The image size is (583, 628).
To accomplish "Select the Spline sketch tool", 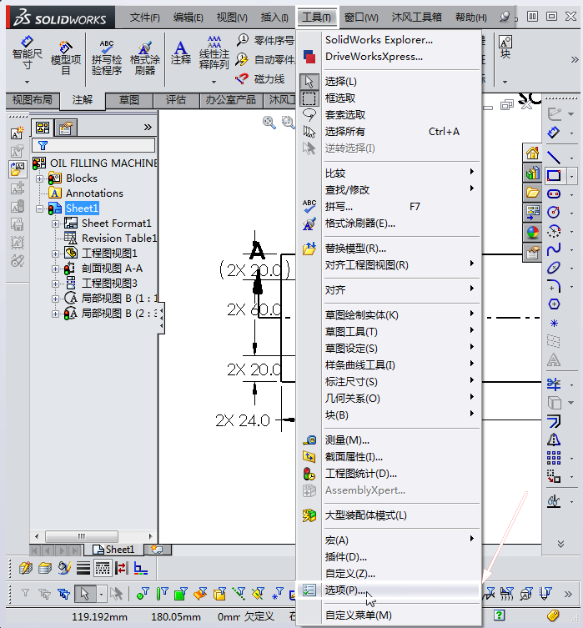I will click(x=554, y=249).
